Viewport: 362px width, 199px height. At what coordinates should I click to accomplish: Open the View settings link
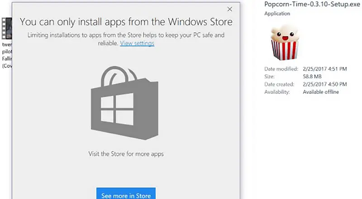pyautogui.click(x=137, y=43)
